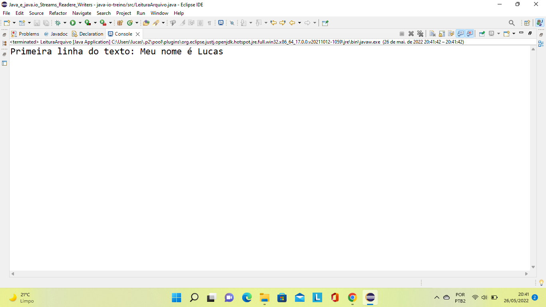
Task: Expand the Open Console dropdown arrow
Action: [x=514, y=34]
